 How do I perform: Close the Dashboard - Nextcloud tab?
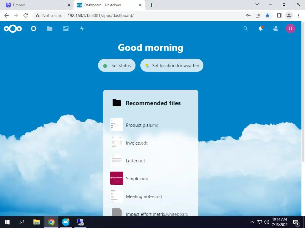[x=140, y=5]
